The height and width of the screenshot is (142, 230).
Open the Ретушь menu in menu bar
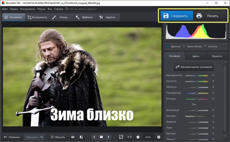(41, 9)
